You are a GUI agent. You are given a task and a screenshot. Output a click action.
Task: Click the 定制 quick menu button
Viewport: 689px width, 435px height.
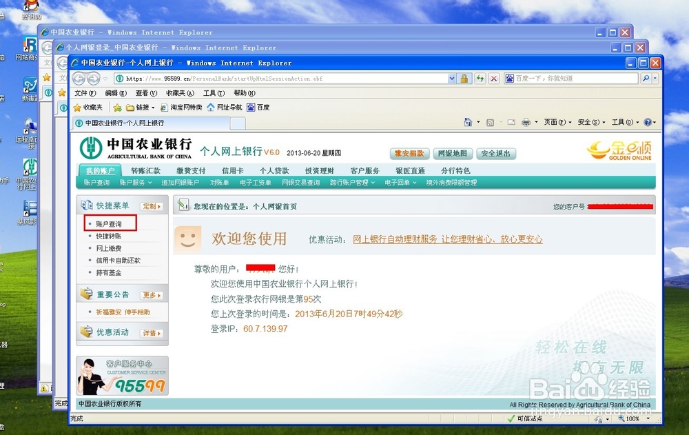(152, 206)
